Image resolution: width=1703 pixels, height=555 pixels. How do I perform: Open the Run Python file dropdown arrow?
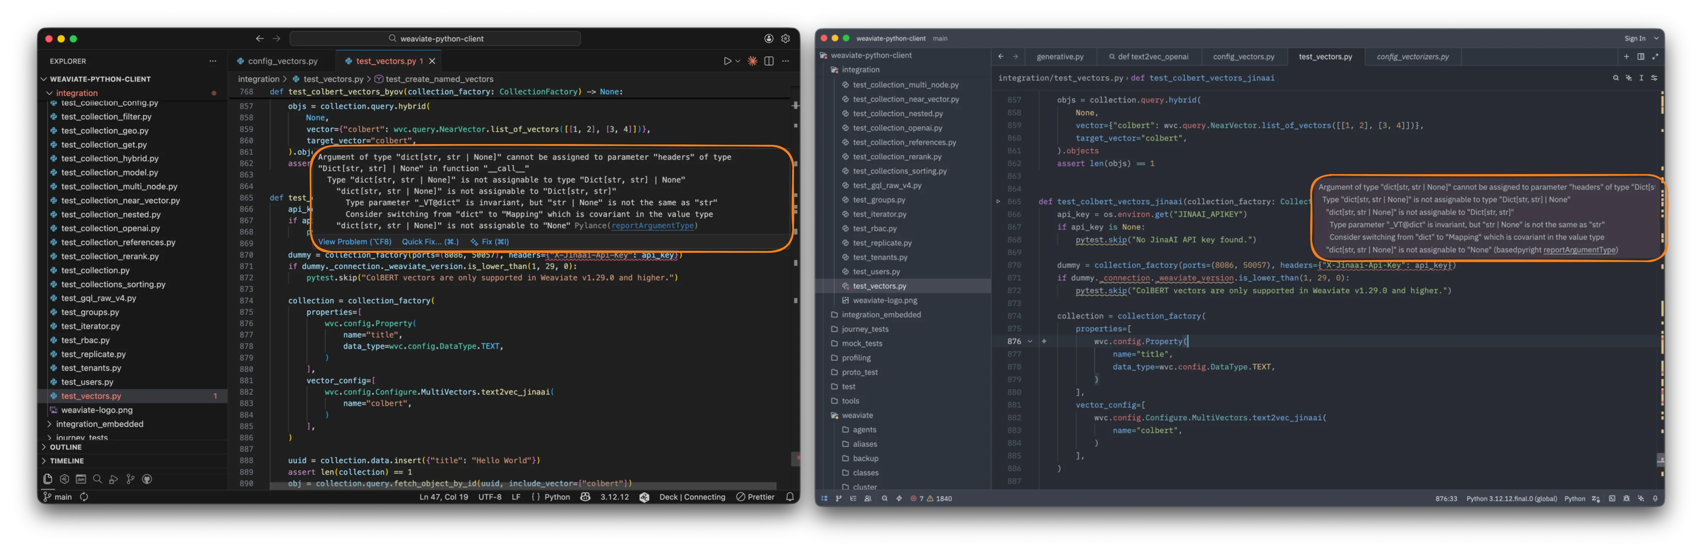coord(738,61)
